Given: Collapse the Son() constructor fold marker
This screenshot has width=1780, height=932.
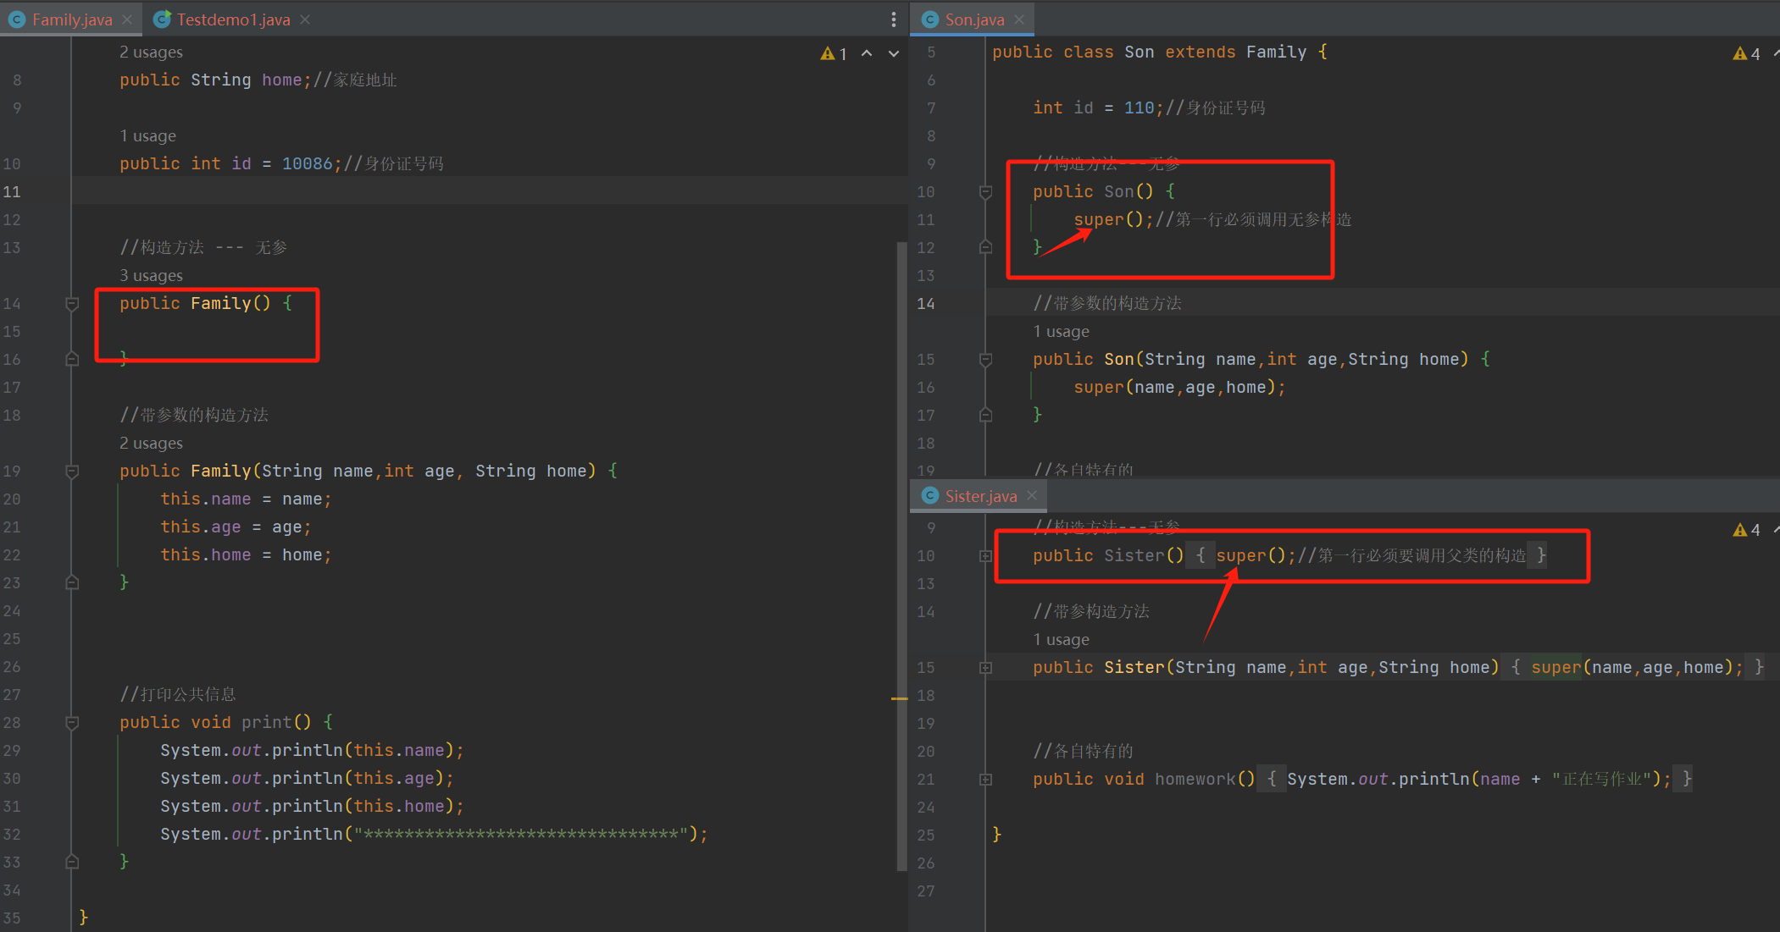Looking at the screenshot, I should tap(985, 192).
